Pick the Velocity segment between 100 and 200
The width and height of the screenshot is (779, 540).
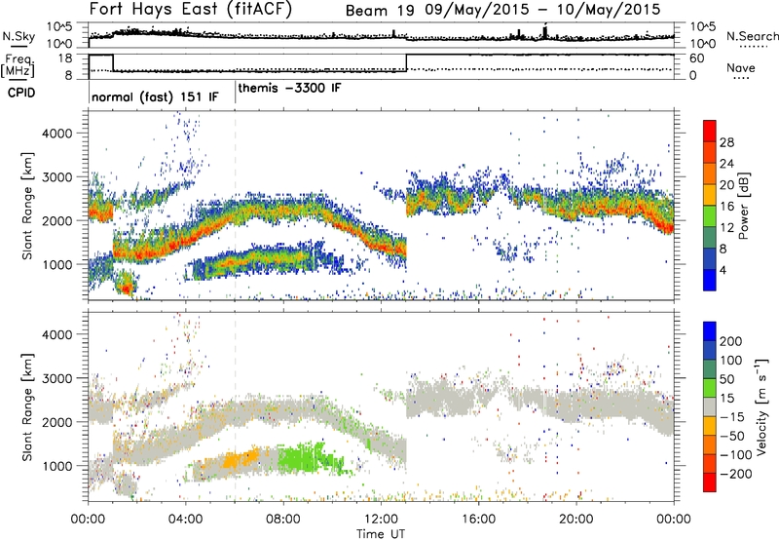click(x=710, y=350)
